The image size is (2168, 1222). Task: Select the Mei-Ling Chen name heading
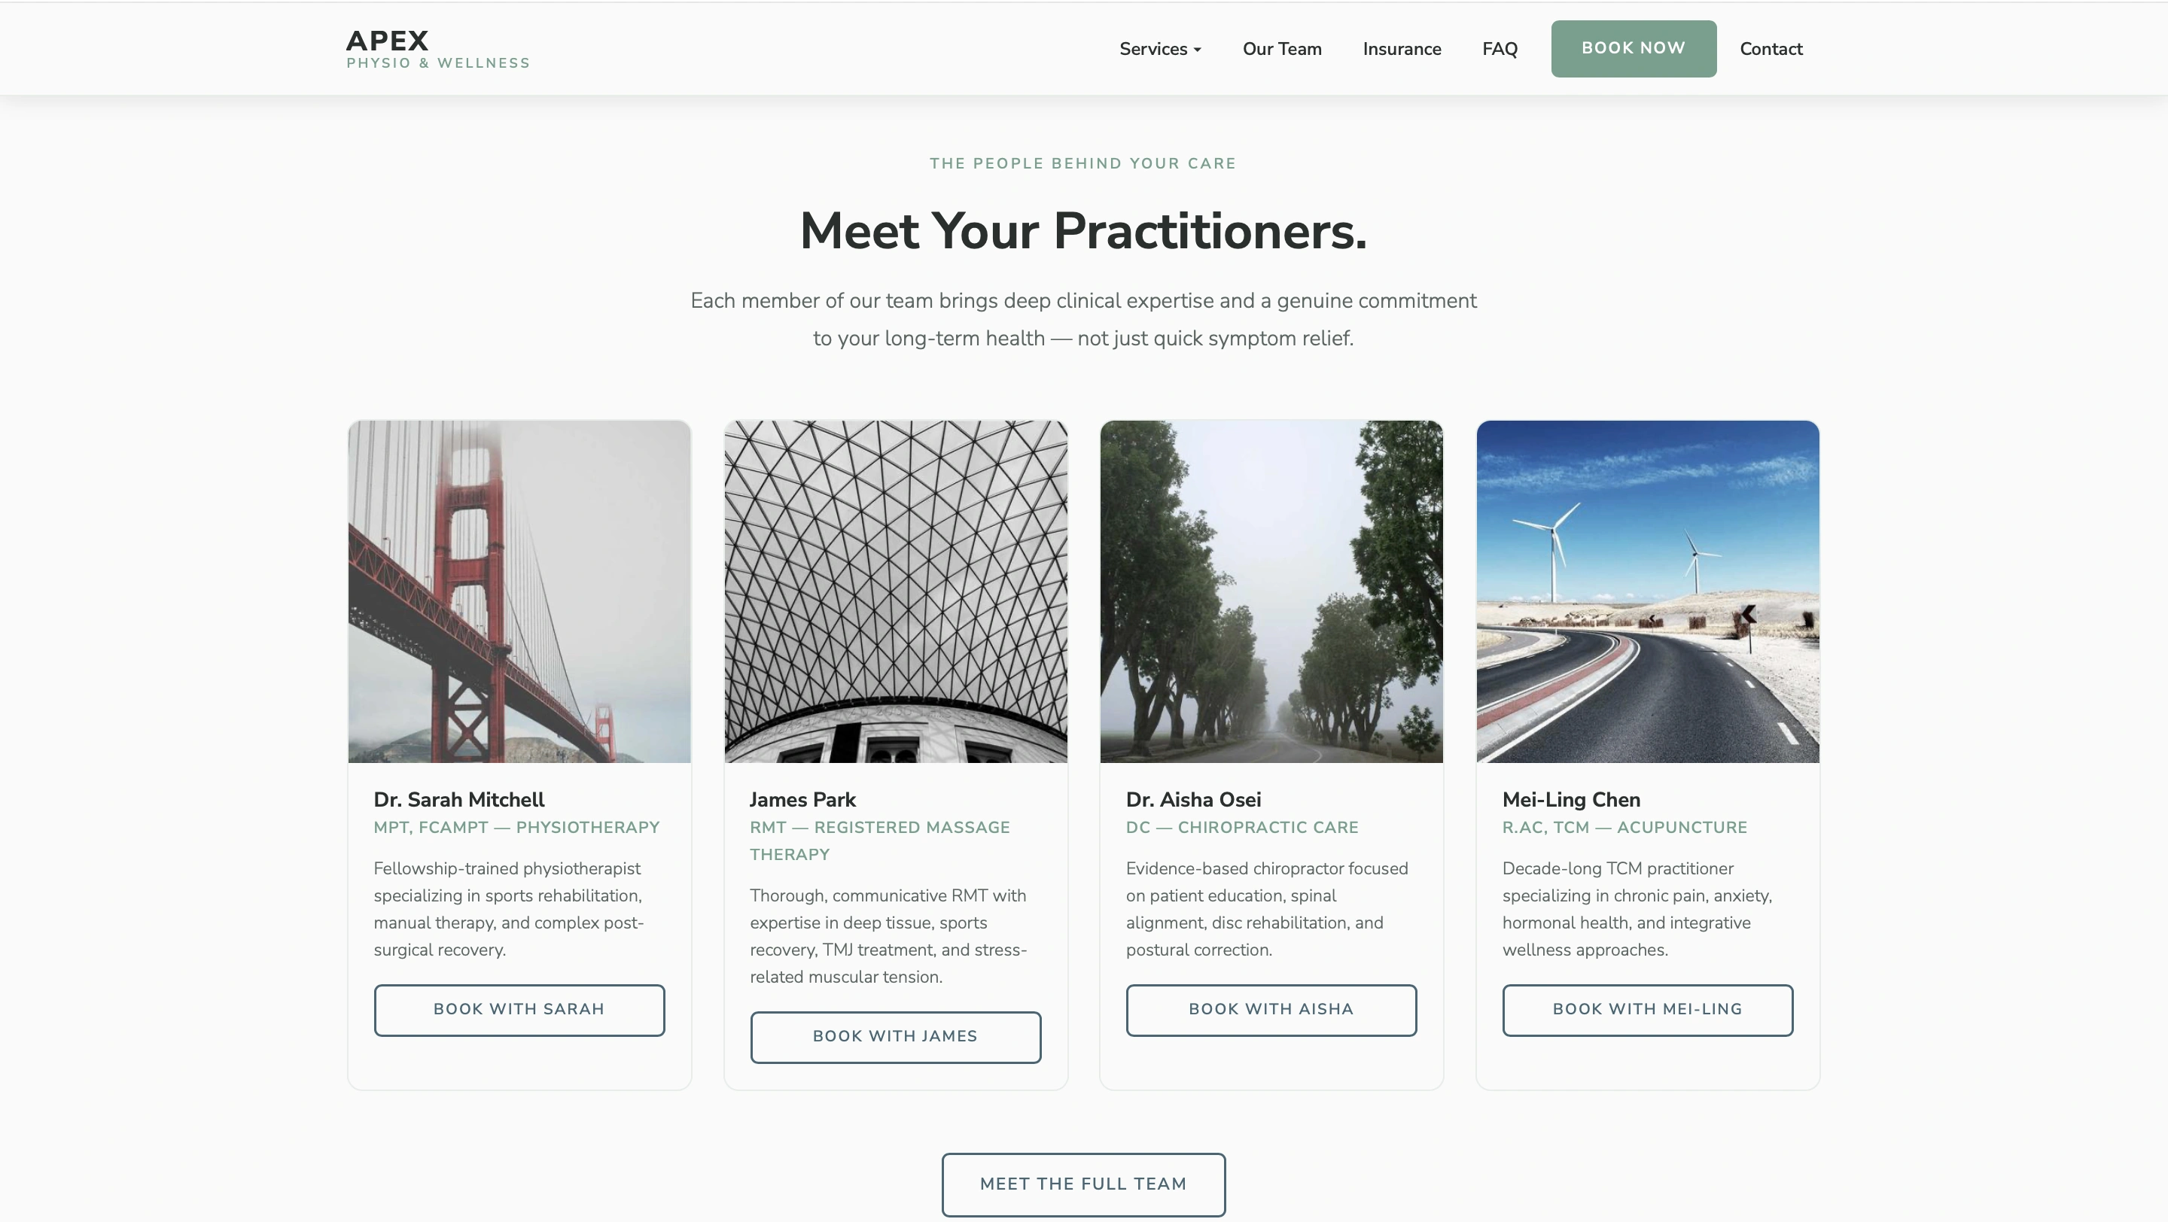coord(1570,799)
